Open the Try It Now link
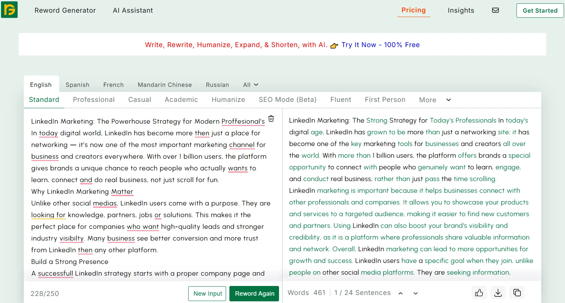Screen dimensions: 565x303 pyautogui.click(x=380, y=45)
